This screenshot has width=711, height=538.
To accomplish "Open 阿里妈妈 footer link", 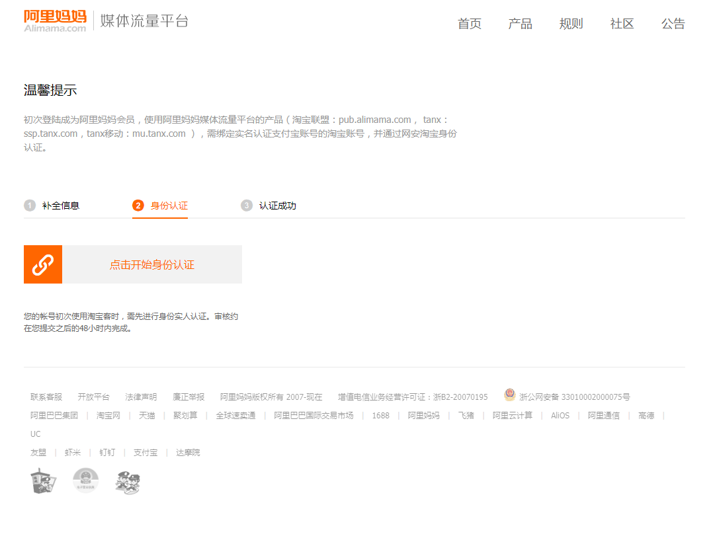I will [x=423, y=416].
